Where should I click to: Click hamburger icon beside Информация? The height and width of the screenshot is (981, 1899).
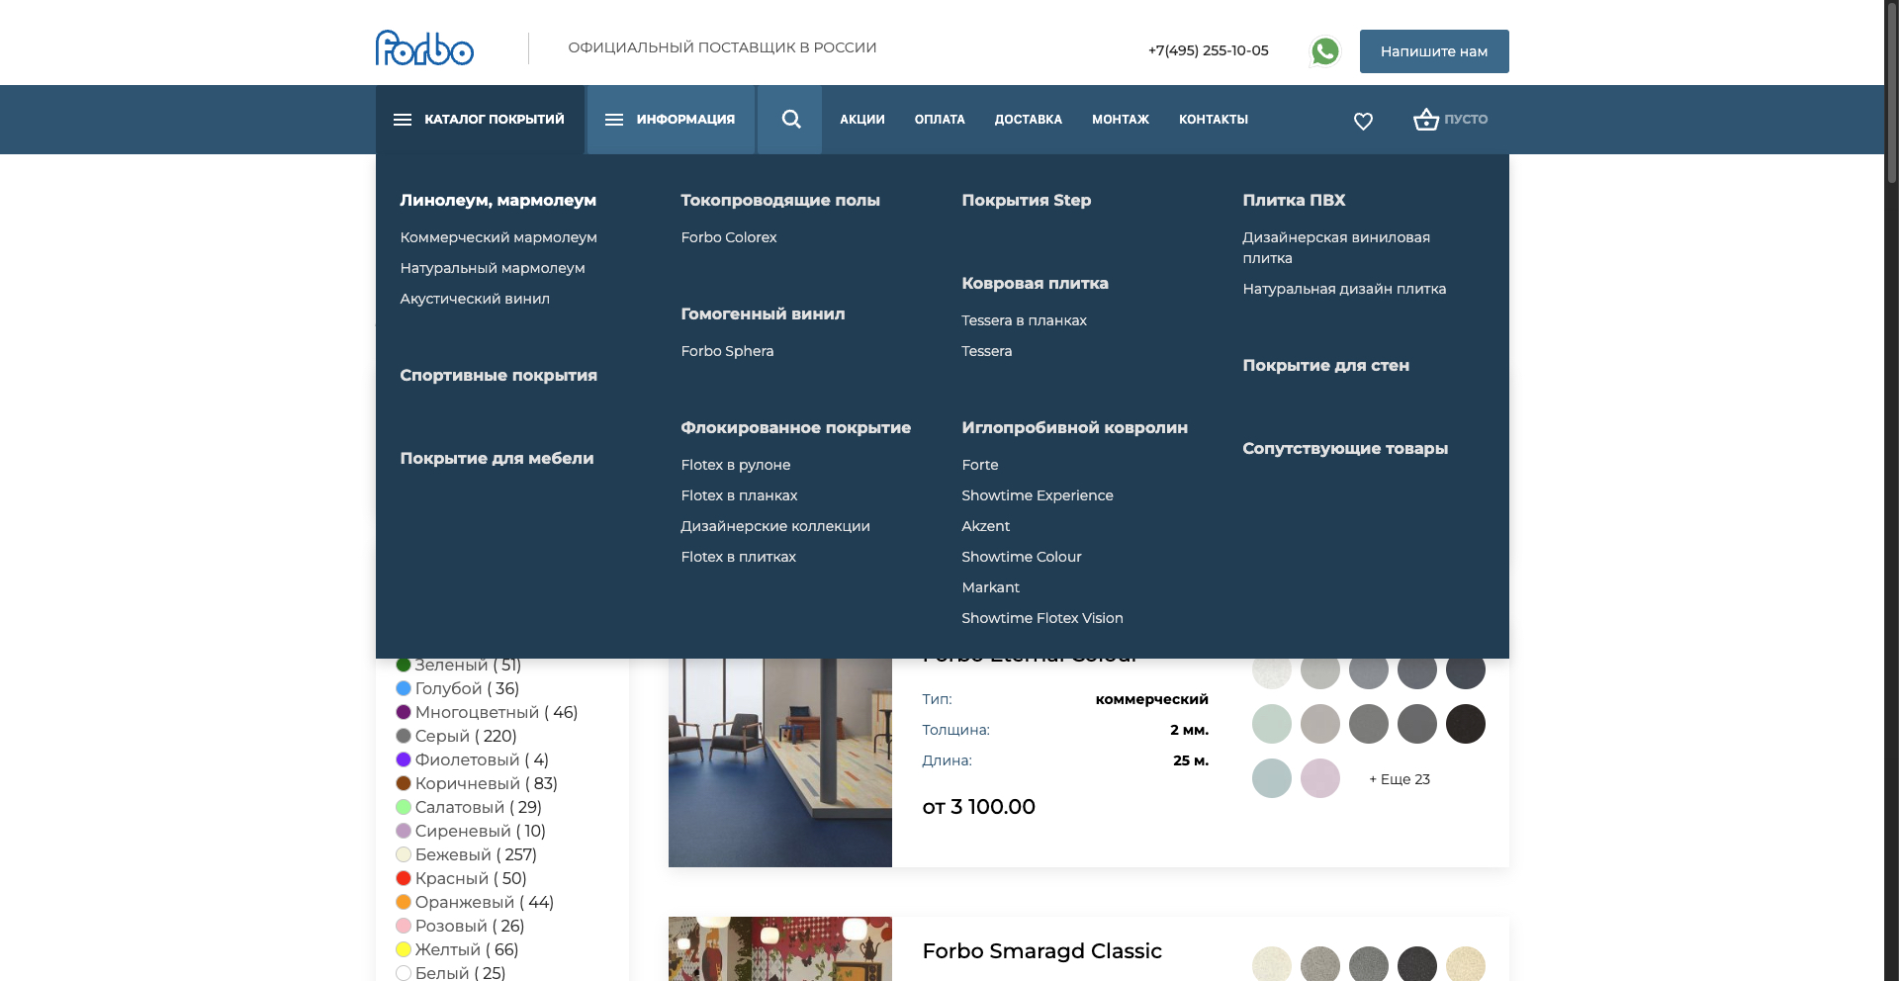pyautogui.click(x=614, y=120)
